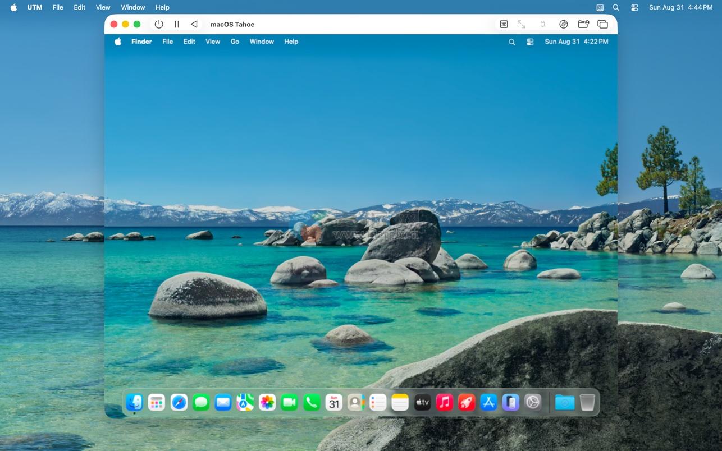Viewport: 722px width, 451px height.
Task: Launch the App Store from the Dock
Action: (x=488, y=402)
